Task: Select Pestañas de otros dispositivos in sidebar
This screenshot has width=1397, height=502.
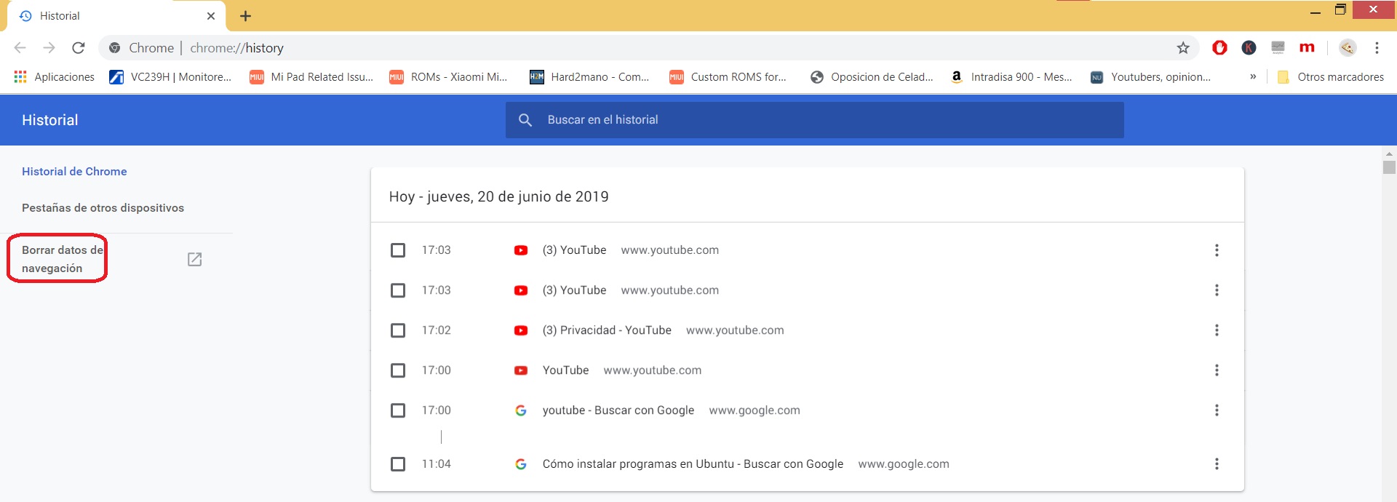Action: pyautogui.click(x=103, y=208)
